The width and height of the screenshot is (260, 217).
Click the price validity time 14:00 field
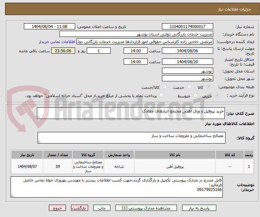point(136,62)
